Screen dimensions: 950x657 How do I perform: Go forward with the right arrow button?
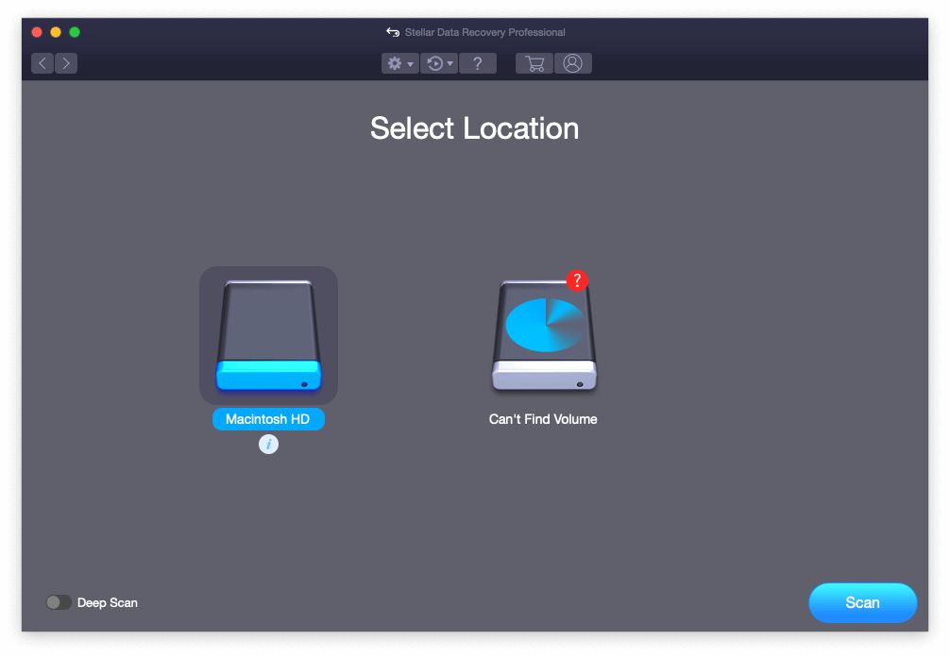tap(66, 63)
